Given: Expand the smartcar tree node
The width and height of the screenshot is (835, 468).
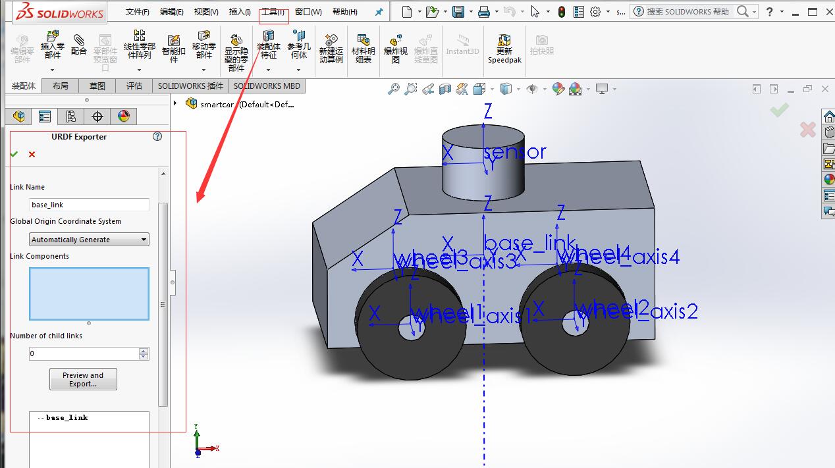Looking at the screenshot, I should (x=175, y=103).
